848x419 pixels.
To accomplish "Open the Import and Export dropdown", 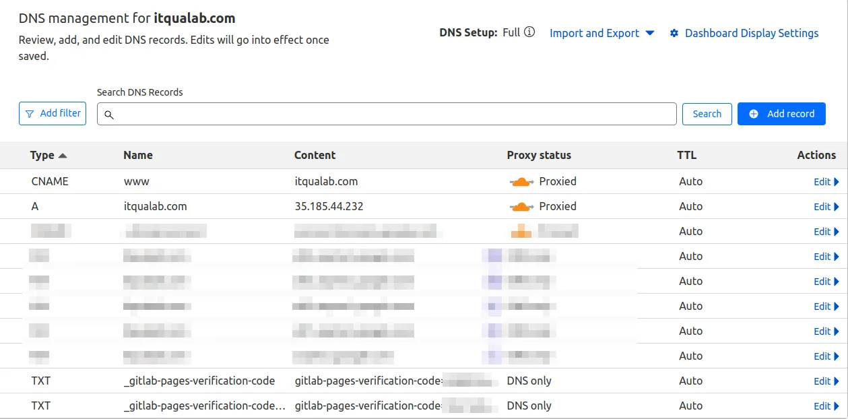I will click(601, 33).
